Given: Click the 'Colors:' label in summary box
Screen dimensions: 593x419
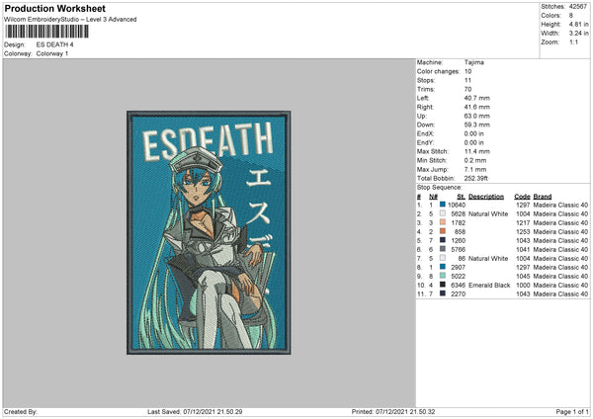Looking at the screenshot, I should coord(551,16).
